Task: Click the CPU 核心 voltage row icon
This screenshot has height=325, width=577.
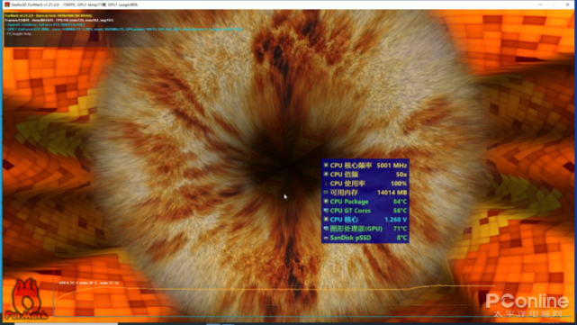Action: [326, 220]
